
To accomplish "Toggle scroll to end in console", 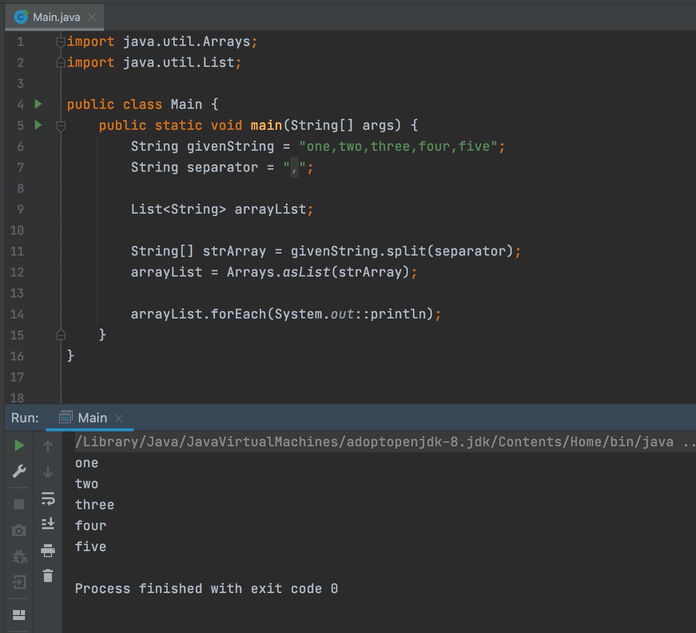I will click(x=48, y=524).
